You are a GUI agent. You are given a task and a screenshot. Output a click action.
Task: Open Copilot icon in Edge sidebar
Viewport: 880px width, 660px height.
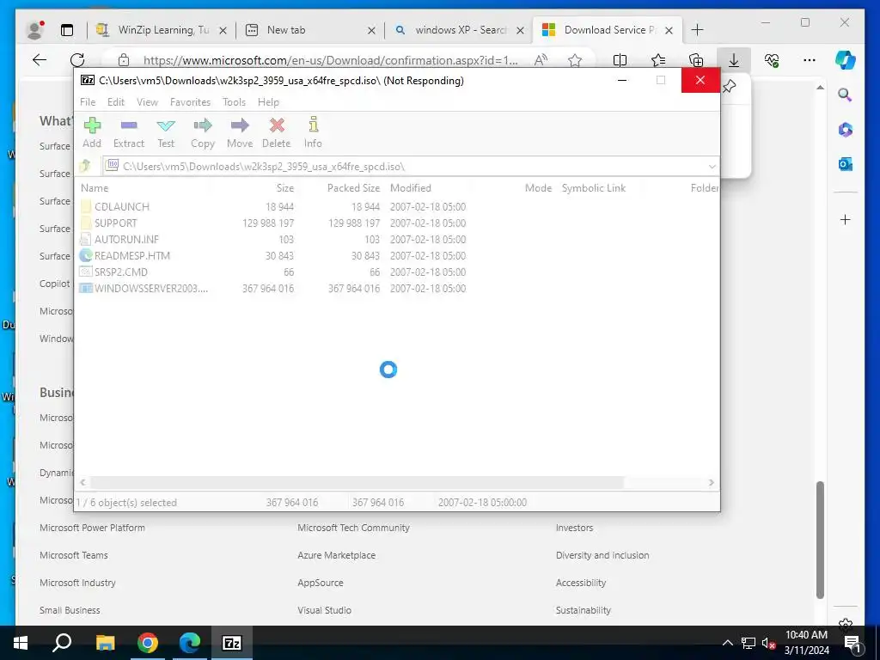(x=846, y=60)
